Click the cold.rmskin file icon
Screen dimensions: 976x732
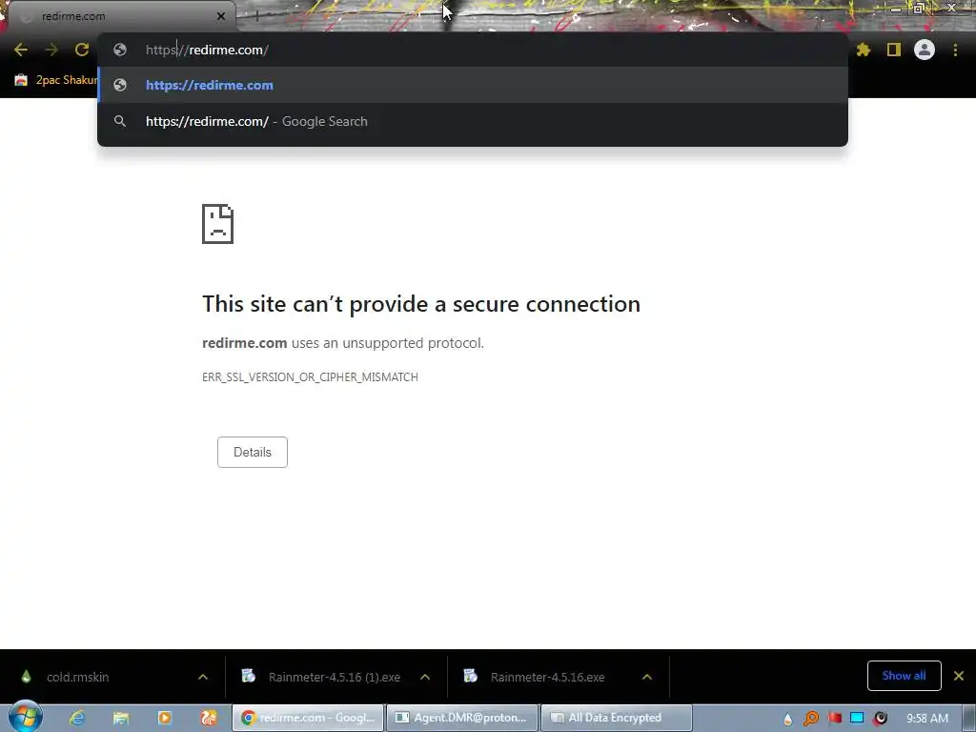pyautogui.click(x=26, y=676)
